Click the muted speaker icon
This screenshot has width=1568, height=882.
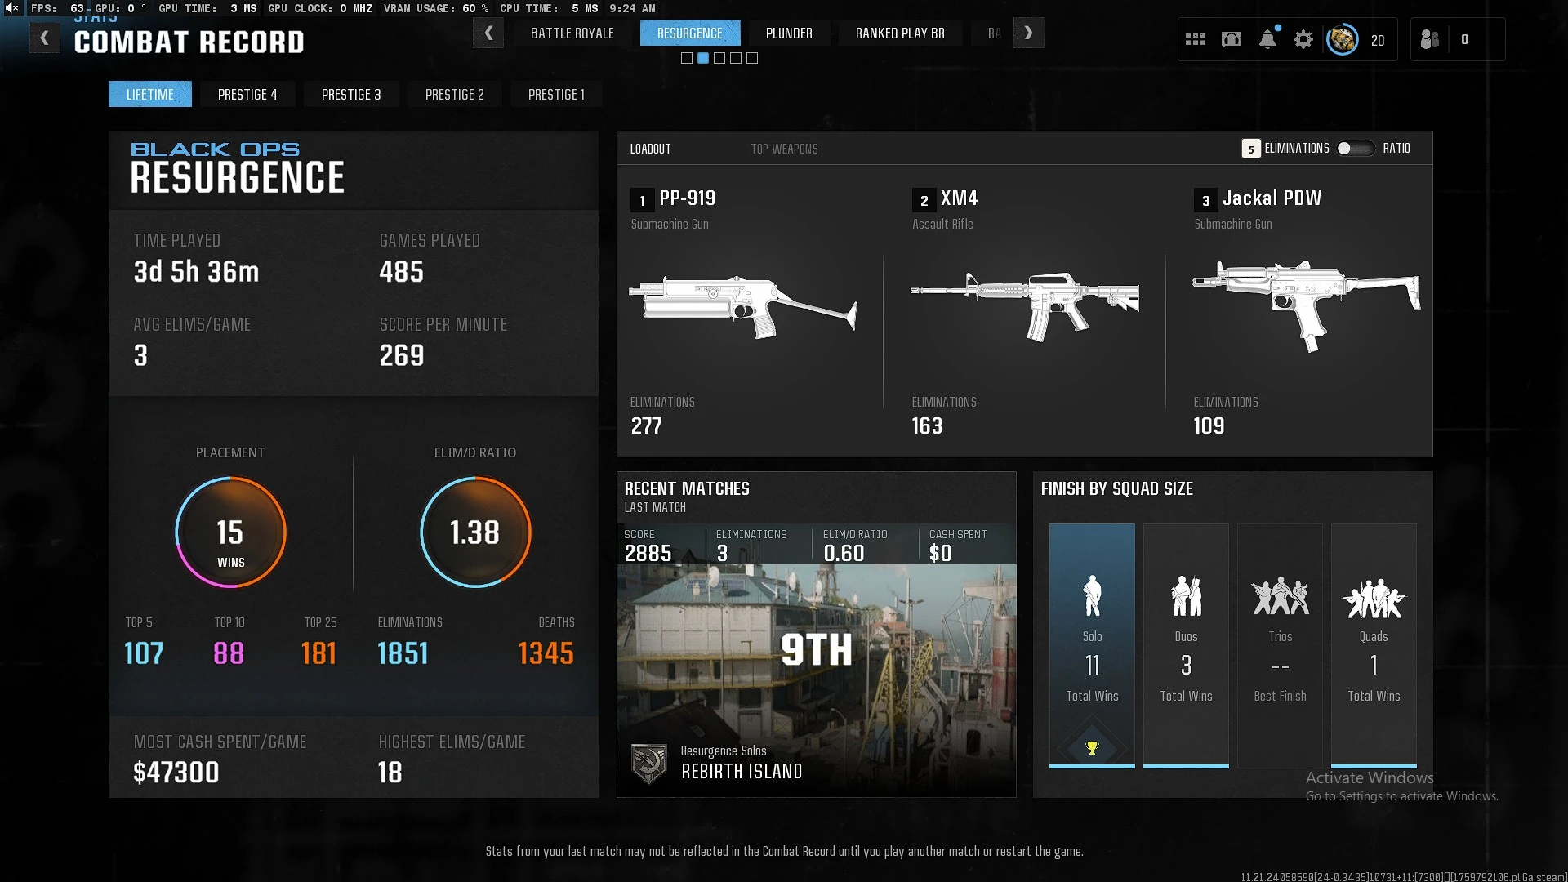11,8
